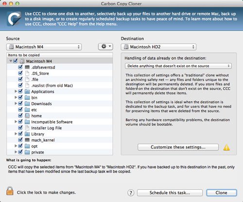The height and width of the screenshot is (202, 243).
Task: Open the Destination disk dropdown
Action: 158,47
